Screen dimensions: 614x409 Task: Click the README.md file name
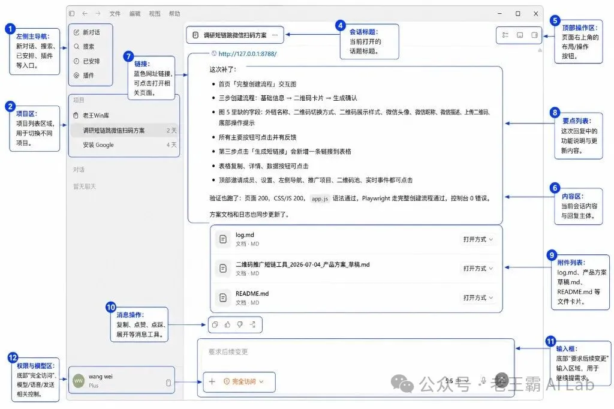coord(252,293)
